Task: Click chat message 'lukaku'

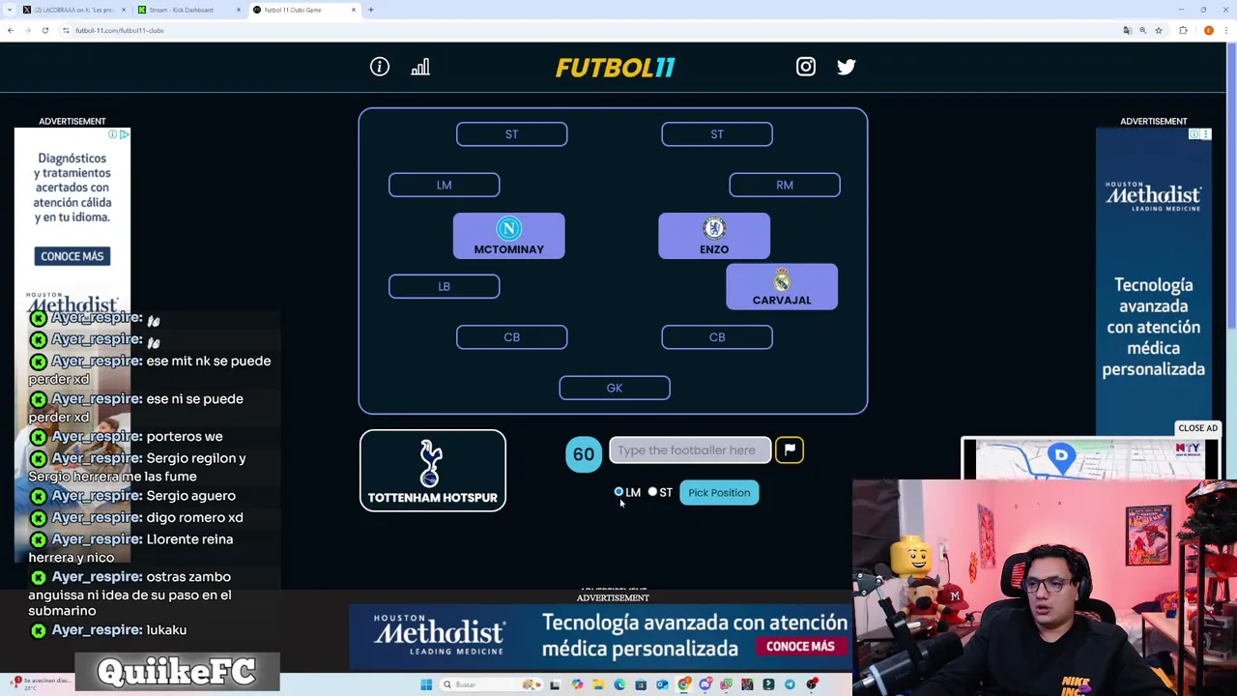Action: point(166,630)
